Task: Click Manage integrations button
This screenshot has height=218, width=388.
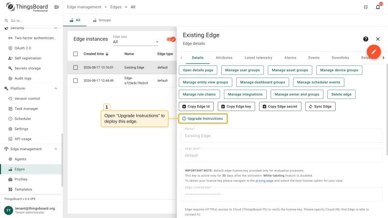Action: [x=245, y=94]
